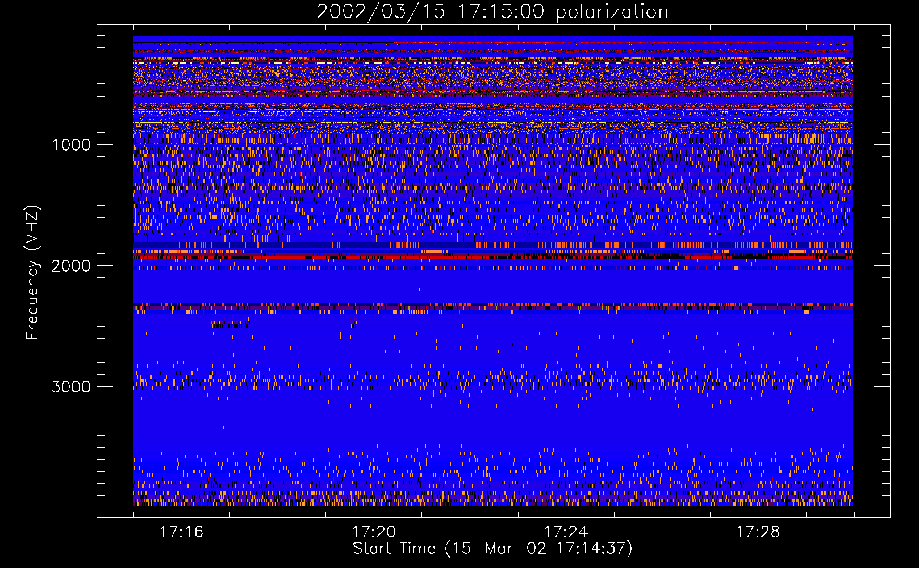This screenshot has width=919, height=568.
Task: Click the 'Start Time (15-Mar-02 17:14:37)' label
Action: pyautogui.click(x=492, y=549)
